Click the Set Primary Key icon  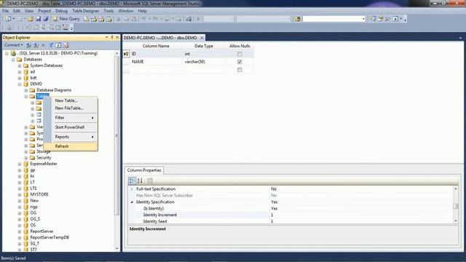tap(17, 28)
